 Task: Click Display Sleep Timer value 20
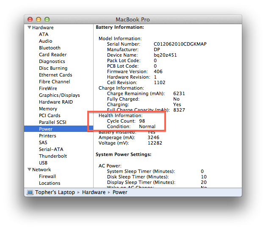coord(204,182)
